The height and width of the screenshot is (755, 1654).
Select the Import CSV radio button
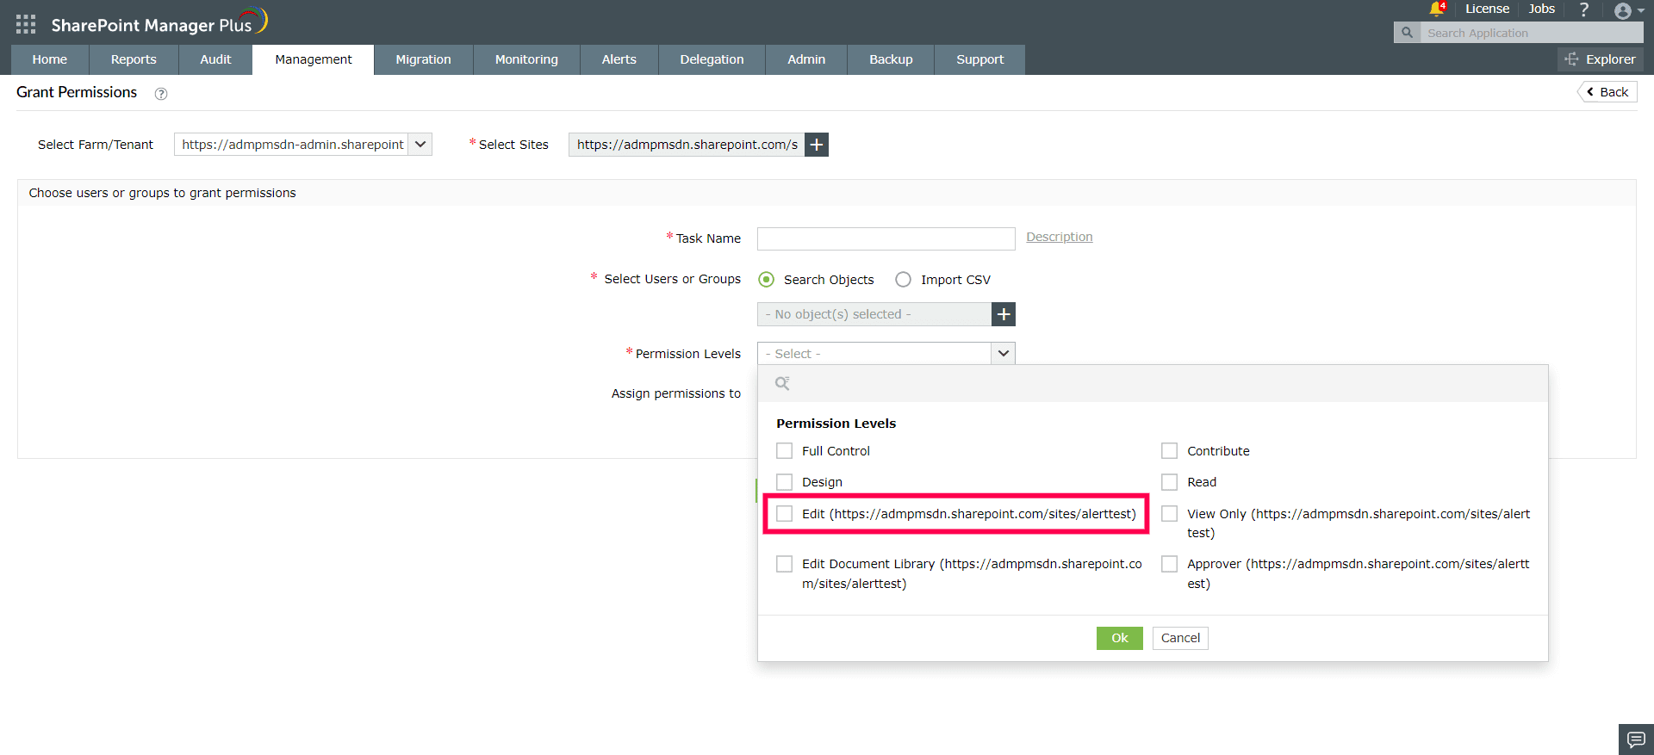(x=903, y=280)
